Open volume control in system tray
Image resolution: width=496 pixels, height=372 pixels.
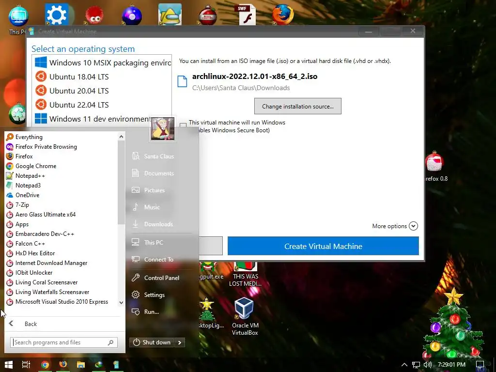428,365
